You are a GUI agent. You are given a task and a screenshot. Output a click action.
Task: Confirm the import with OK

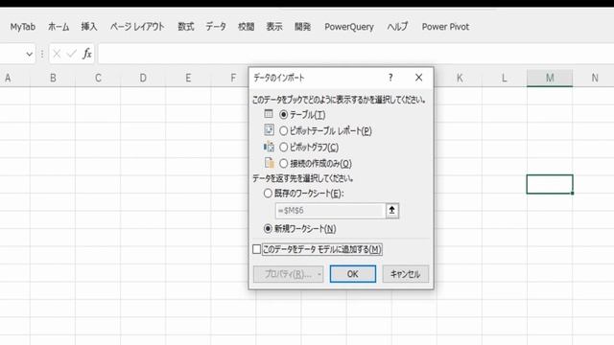(x=353, y=274)
